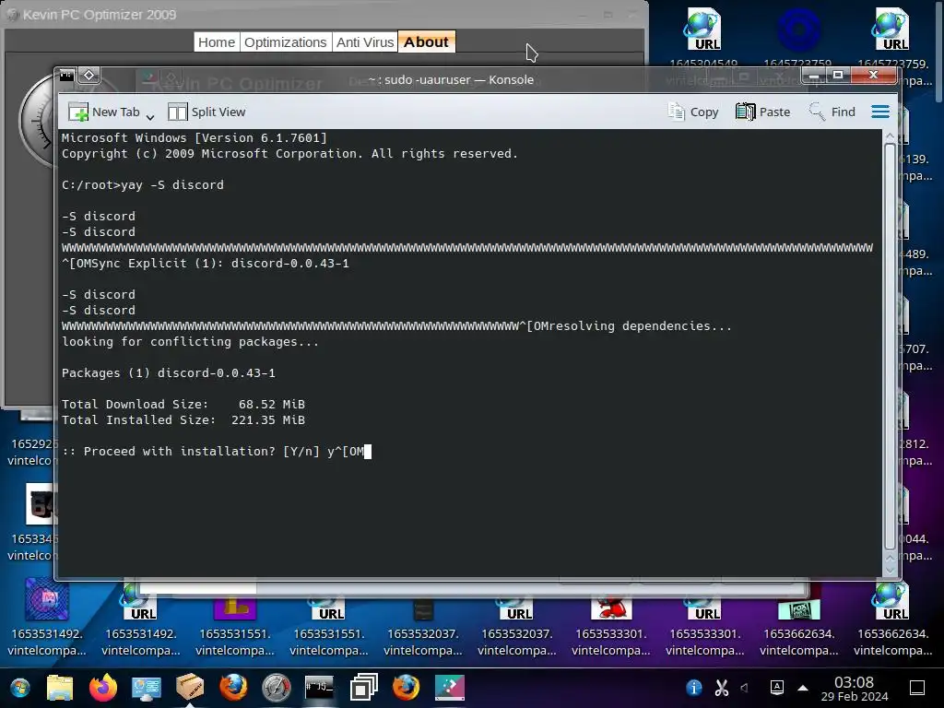The height and width of the screenshot is (708, 944).
Task: Click the 'Total Installed Size: 221.35 MiB' line
Action: point(183,419)
